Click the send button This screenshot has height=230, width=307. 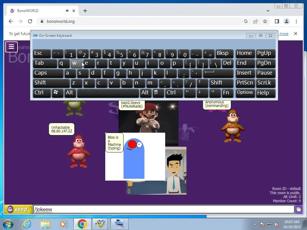coord(18,209)
